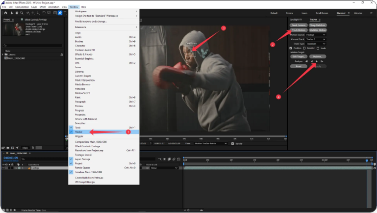Select the Type tool

[65, 13]
